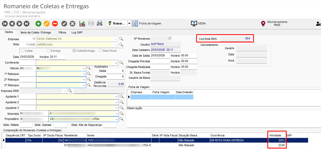This screenshot has height=149, width=321.
Task: Click the orange pencil edit icon
Action: coord(46,24)
